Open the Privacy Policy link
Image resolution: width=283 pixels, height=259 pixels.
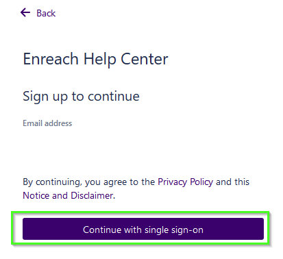pos(185,182)
